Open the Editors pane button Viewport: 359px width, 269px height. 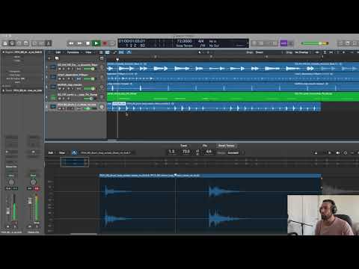point(49,43)
